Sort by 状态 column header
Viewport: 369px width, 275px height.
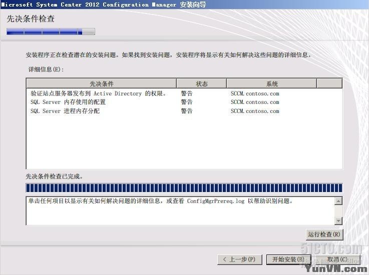[x=201, y=83]
